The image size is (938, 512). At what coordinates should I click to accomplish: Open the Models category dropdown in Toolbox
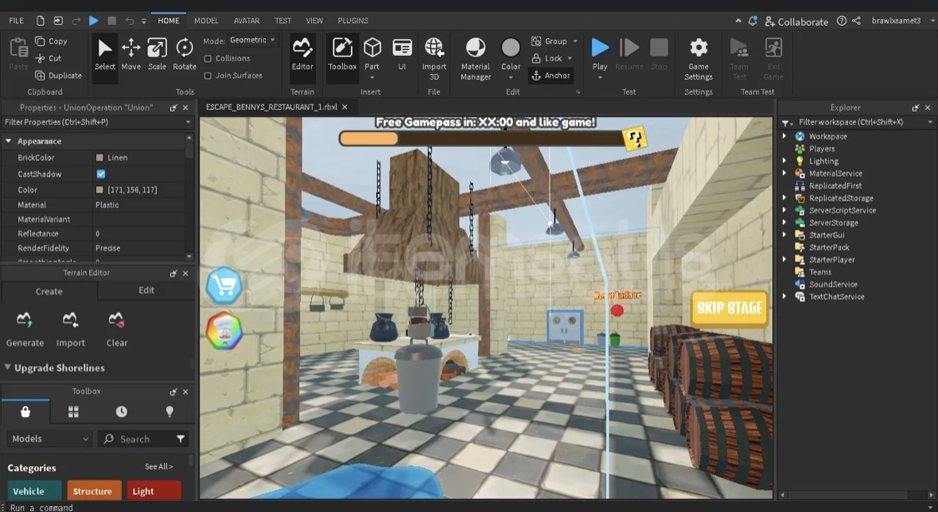tap(50, 439)
